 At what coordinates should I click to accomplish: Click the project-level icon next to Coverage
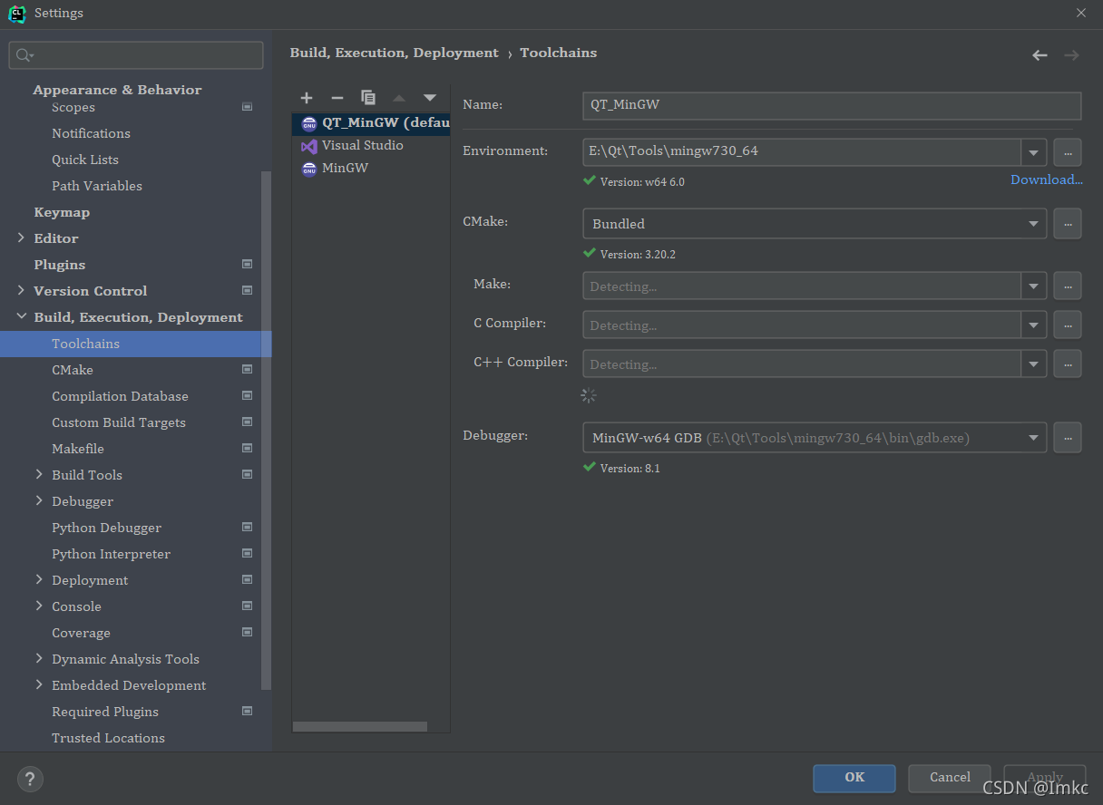(x=247, y=633)
